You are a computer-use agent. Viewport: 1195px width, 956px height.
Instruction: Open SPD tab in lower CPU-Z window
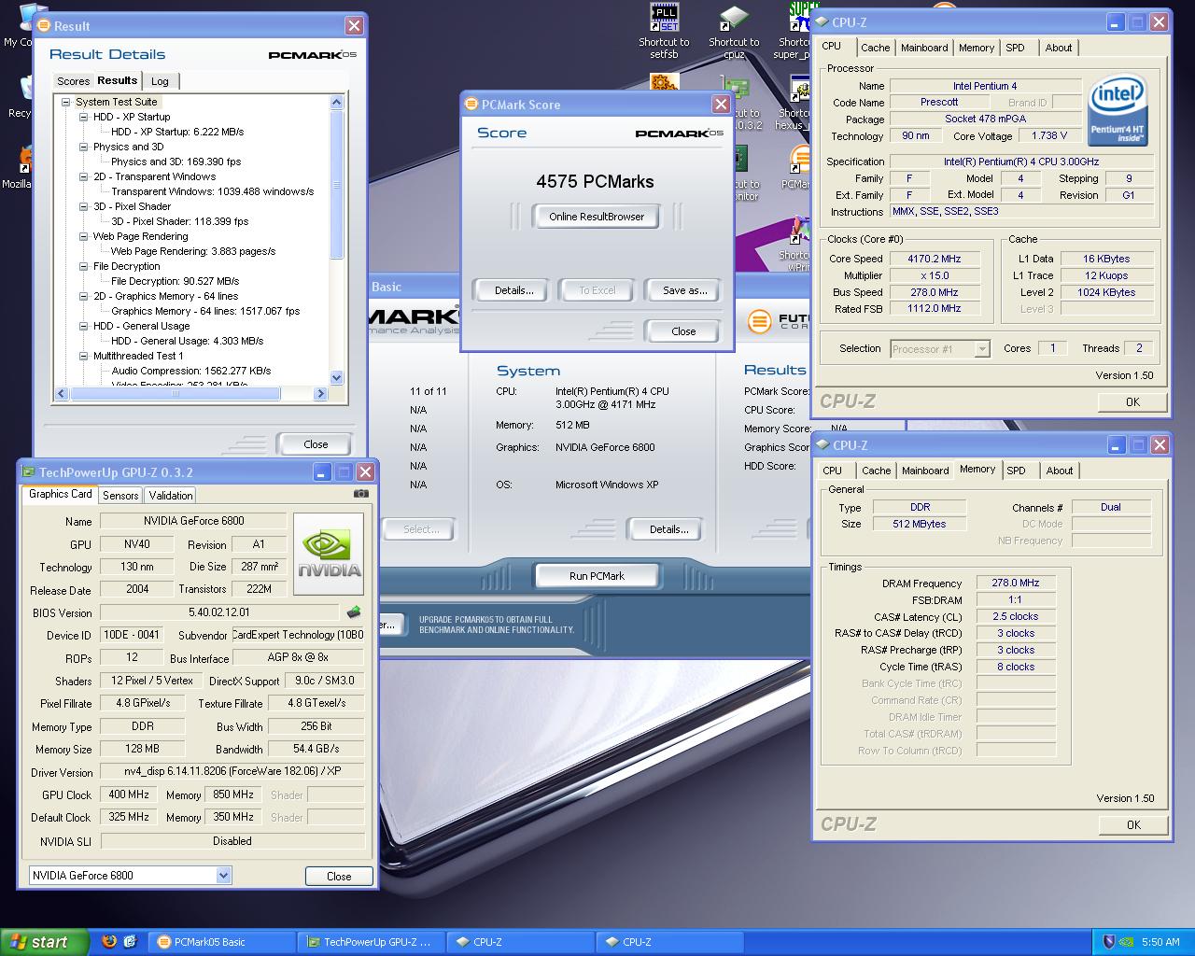[1016, 471]
